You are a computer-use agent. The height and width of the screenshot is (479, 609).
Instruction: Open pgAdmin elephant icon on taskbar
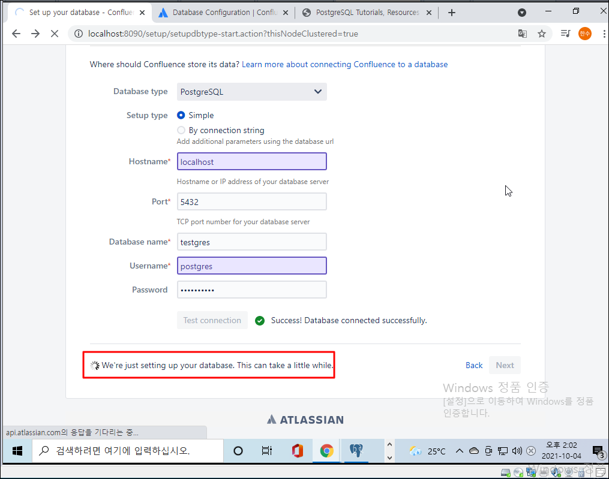tap(356, 451)
